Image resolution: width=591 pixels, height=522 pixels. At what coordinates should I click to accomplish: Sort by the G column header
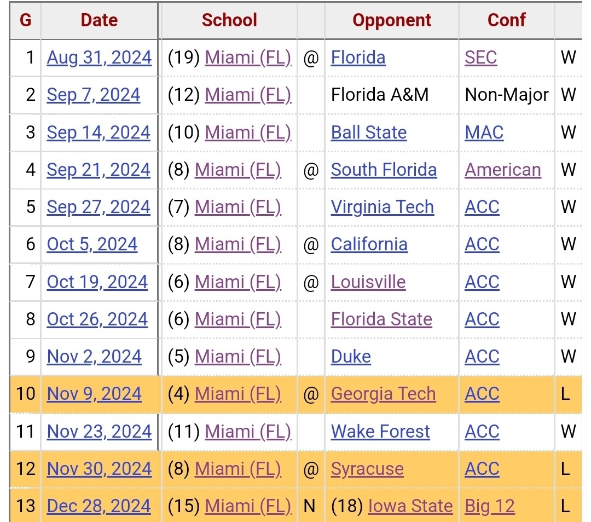pos(25,20)
